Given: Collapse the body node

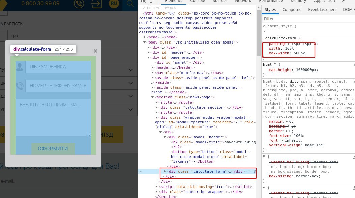Looking at the screenshot, I should coord(144,43).
